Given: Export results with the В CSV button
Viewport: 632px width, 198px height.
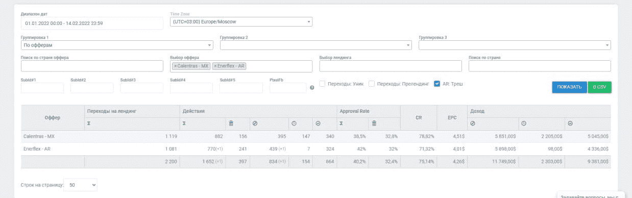Looking at the screenshot, I should (599, 87).
